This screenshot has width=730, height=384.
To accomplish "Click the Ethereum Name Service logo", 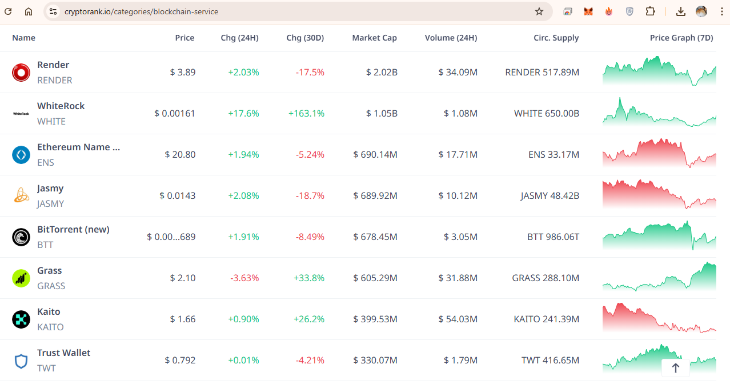I will click(21, 155).
